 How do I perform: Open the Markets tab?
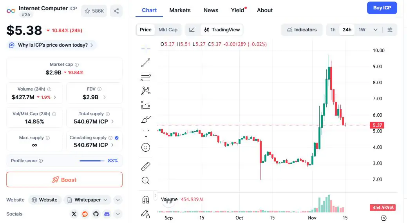[x=180, y=10]
